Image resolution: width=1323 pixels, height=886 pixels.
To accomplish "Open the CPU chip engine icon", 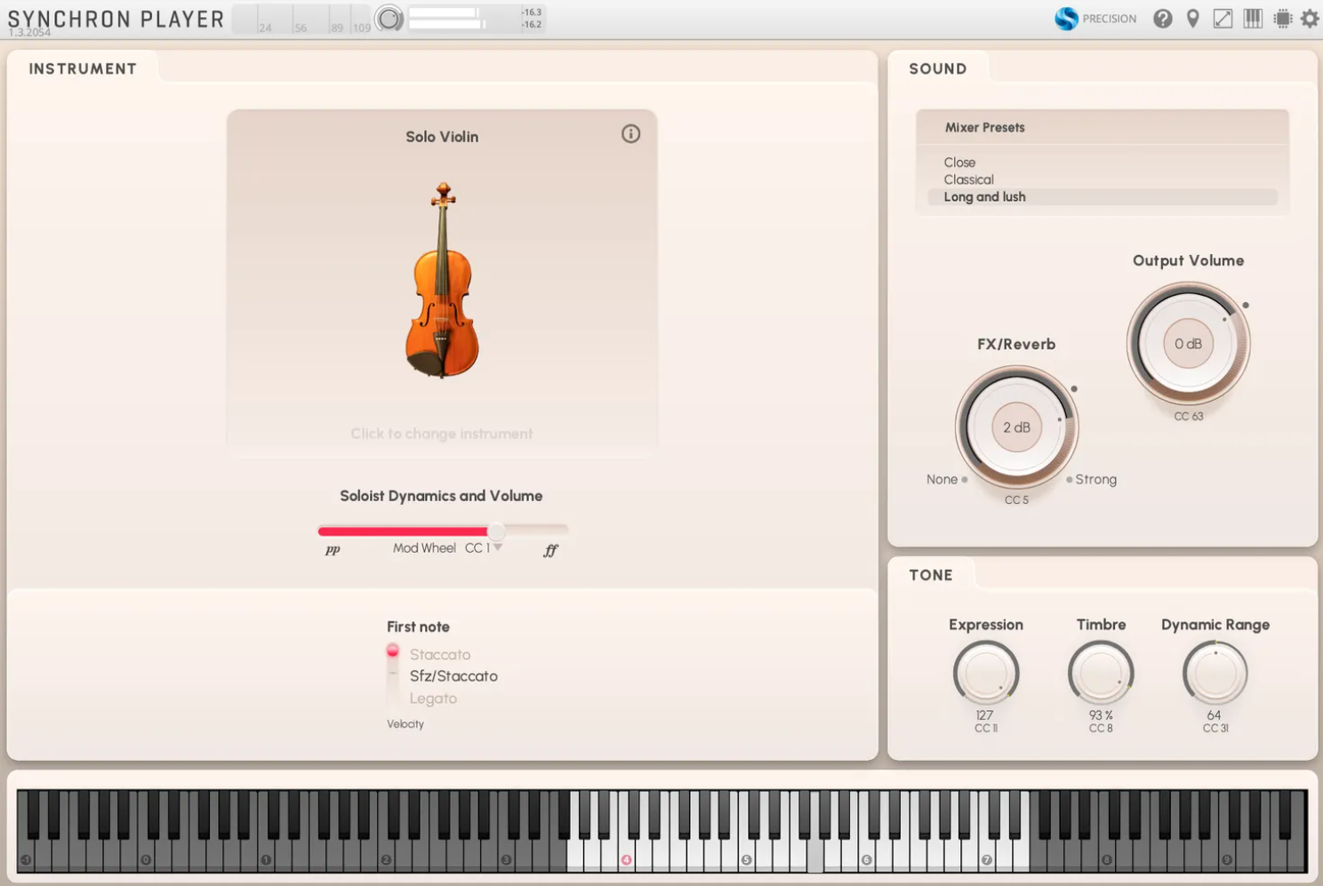I will point(1282,19).
